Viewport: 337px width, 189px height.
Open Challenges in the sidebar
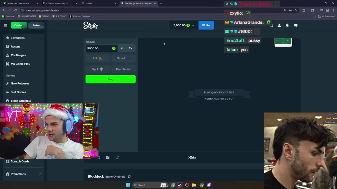(x=18, y=55)
